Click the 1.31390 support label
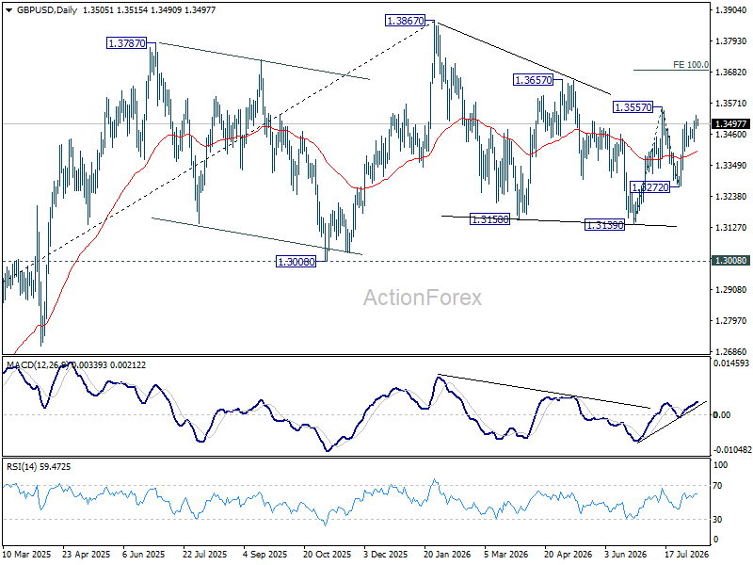Image resolution: width=753 pixels, height=565 pixels. [605, 225]
